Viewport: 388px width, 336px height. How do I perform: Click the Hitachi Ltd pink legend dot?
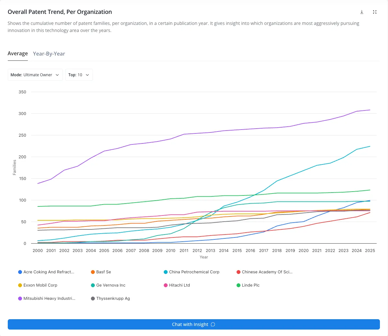point(166,285)
